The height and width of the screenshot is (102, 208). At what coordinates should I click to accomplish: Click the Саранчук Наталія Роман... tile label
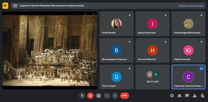pyautogui.click(x=188, y=86)
